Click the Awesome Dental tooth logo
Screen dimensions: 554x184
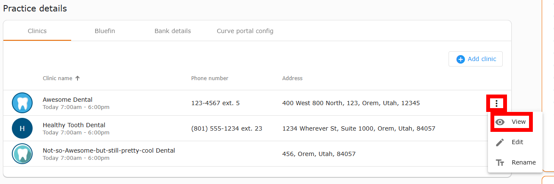coord(22,103)
